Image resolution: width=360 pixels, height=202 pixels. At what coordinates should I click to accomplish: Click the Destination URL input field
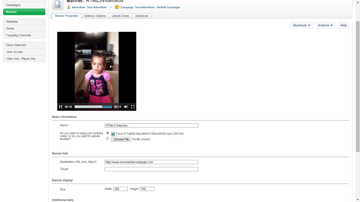pyautogui.click(x=151, y=162)
